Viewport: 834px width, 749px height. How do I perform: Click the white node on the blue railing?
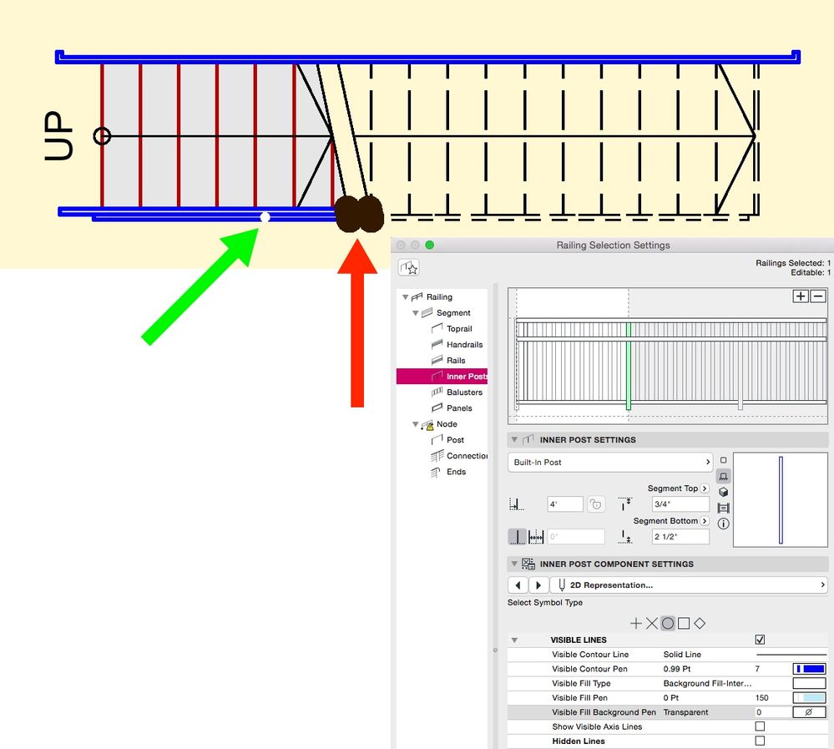click(265, 217)
